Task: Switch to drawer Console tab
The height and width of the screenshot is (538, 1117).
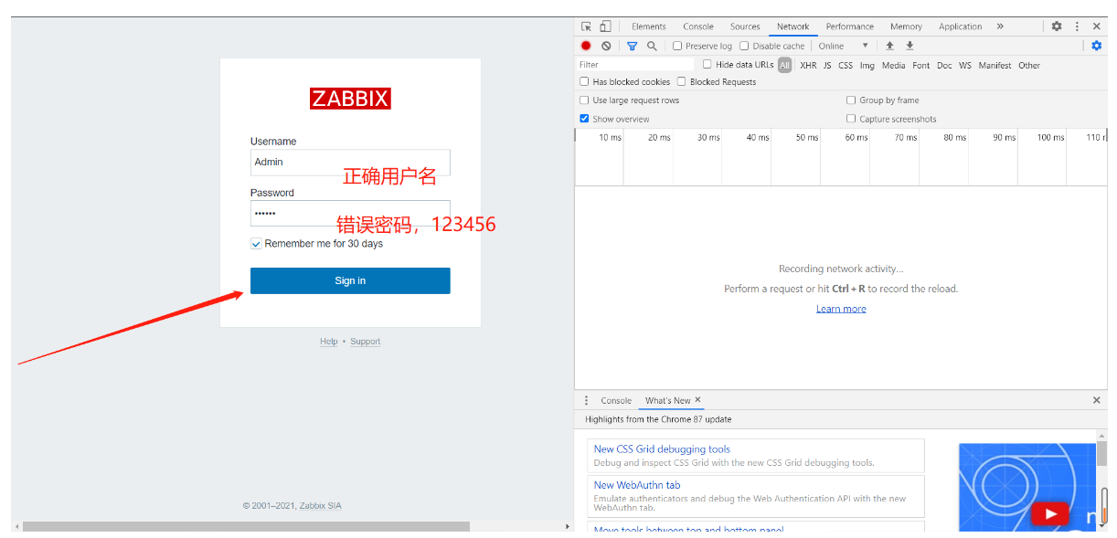Action: pyautogui.click(x=616, y=400)
